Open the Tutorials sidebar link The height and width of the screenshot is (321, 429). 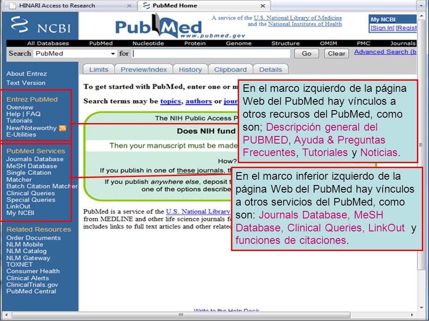point(19,121)
